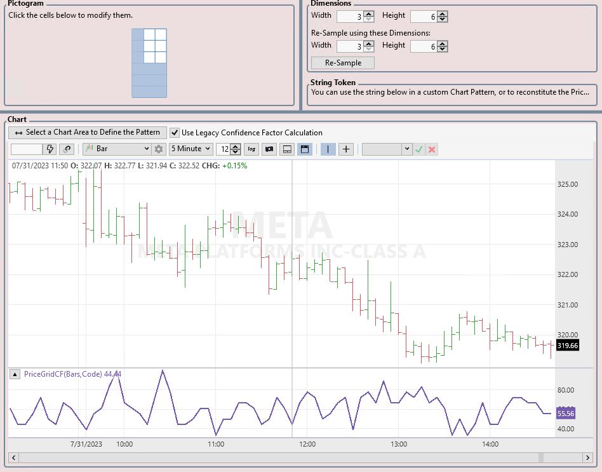Screen dimensions: 602x472
Task: Click the chart scrollbar left arrow
Action: 13,457
